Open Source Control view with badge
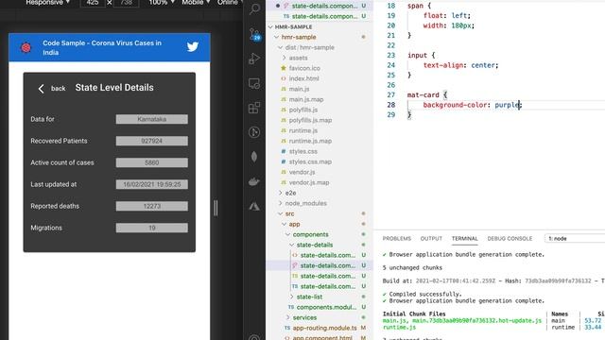605x340 pixels. point(254,34)
